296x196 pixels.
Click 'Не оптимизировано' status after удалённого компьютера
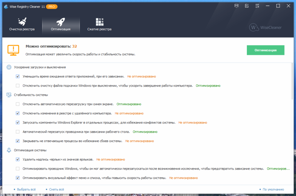tap(129, 113)
